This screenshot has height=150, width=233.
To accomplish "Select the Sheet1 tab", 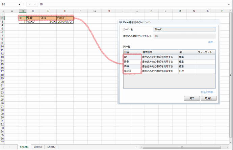I will click(24, 147).
